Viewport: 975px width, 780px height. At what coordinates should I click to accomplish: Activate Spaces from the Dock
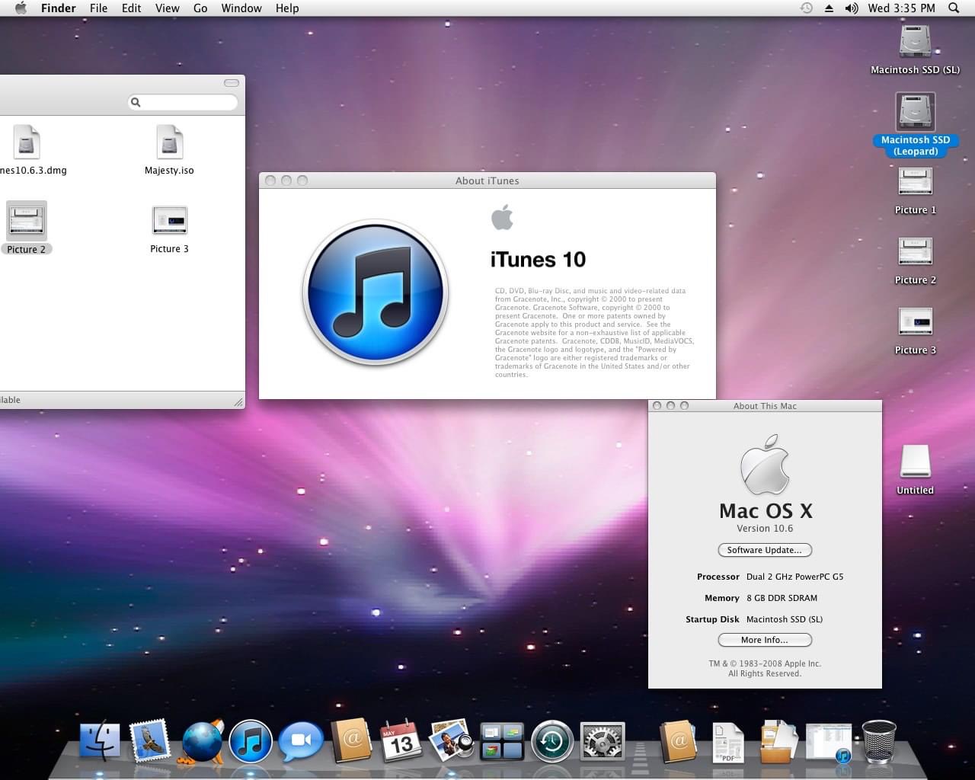pyautogui.click(x=502, y=741)
